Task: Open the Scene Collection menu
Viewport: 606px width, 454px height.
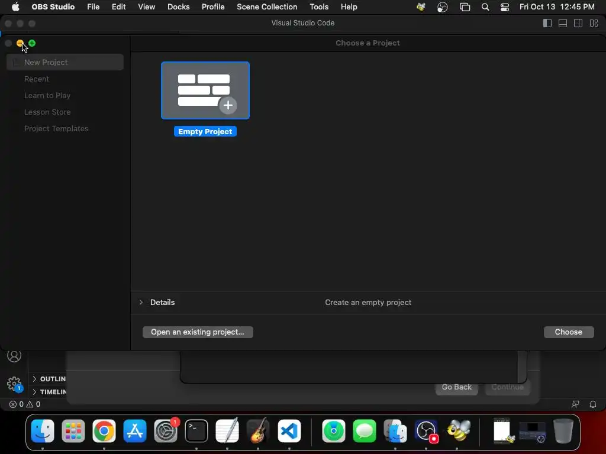Action: (x=267, y=7)
